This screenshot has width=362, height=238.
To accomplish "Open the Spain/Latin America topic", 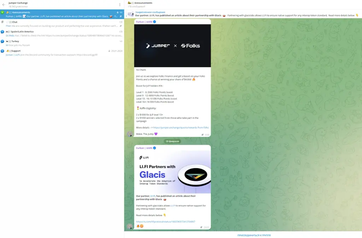I will coord(62,34).
